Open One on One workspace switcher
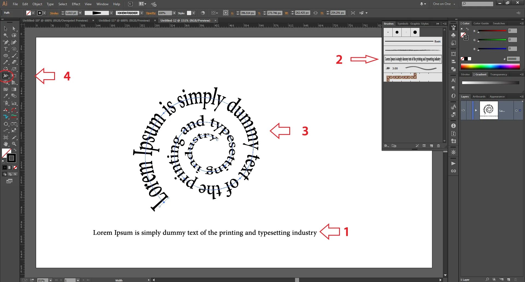525x282 pixels. tap(444, 4)
